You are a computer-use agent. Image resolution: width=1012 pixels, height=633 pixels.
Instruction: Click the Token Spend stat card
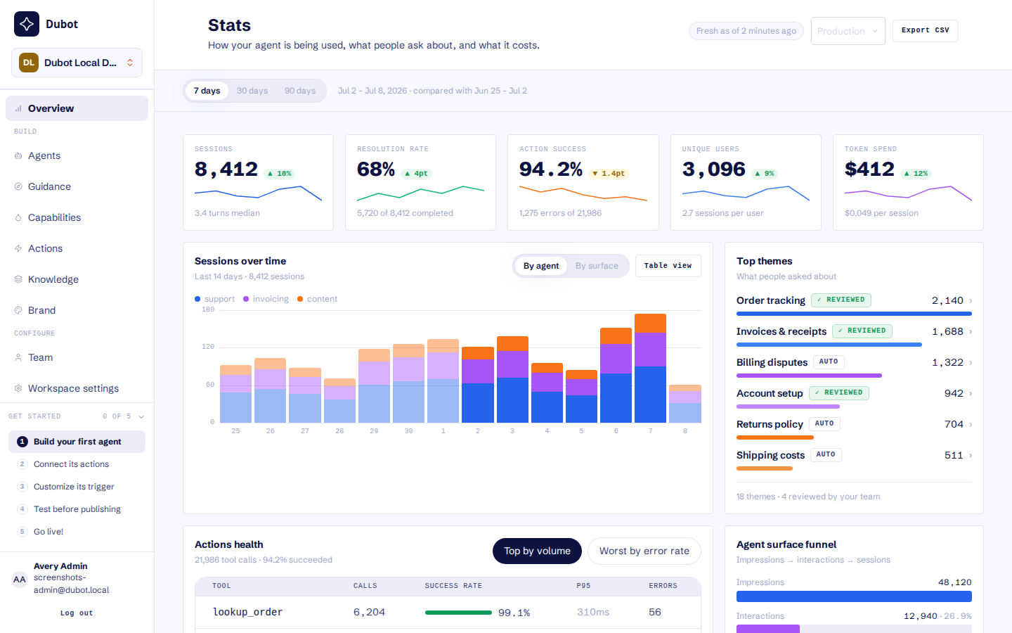tap(908, 182)
